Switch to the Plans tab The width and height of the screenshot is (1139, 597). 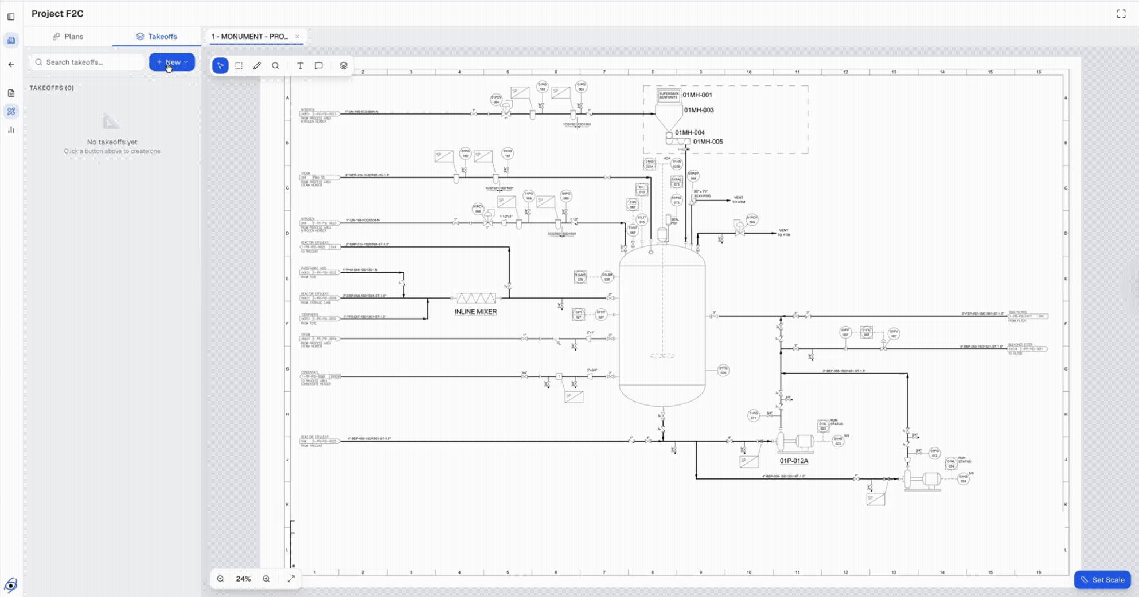(x=68, y=36)
